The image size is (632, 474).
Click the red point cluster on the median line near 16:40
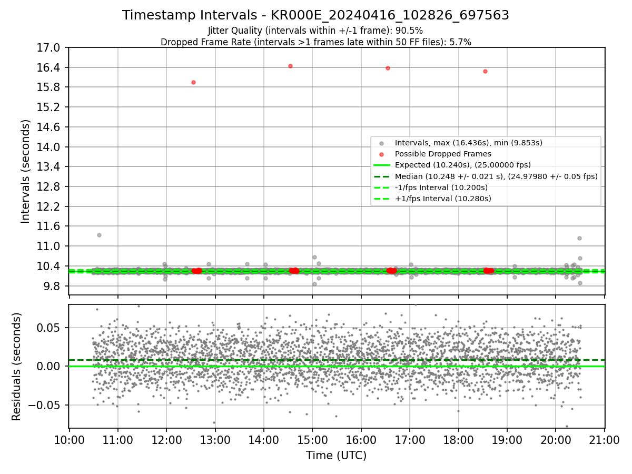coord(391,271)
